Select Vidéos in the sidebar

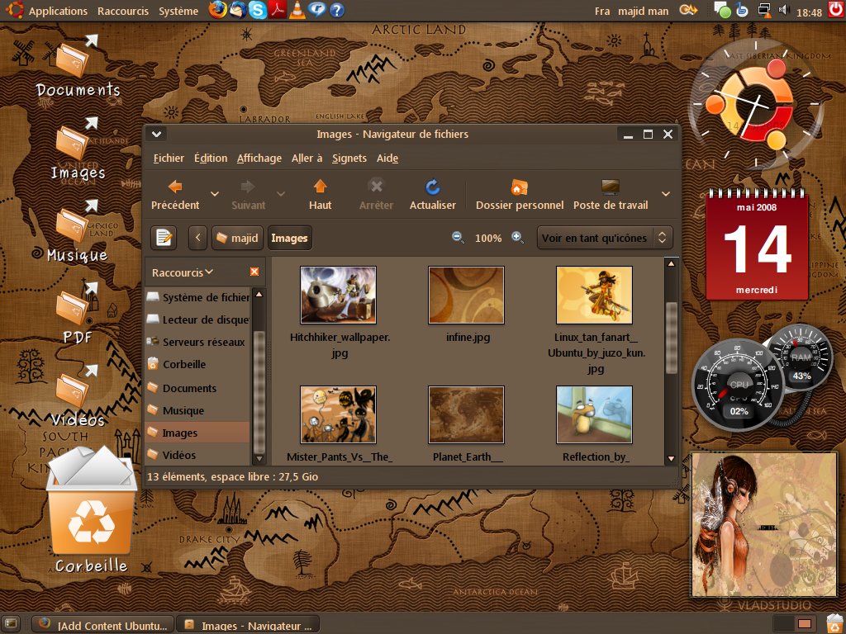(x=198, y=455)
